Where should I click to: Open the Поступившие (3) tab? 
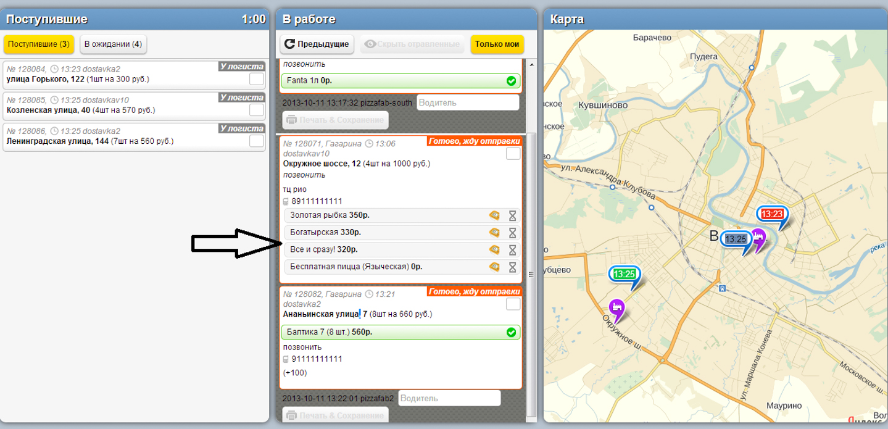38,44
